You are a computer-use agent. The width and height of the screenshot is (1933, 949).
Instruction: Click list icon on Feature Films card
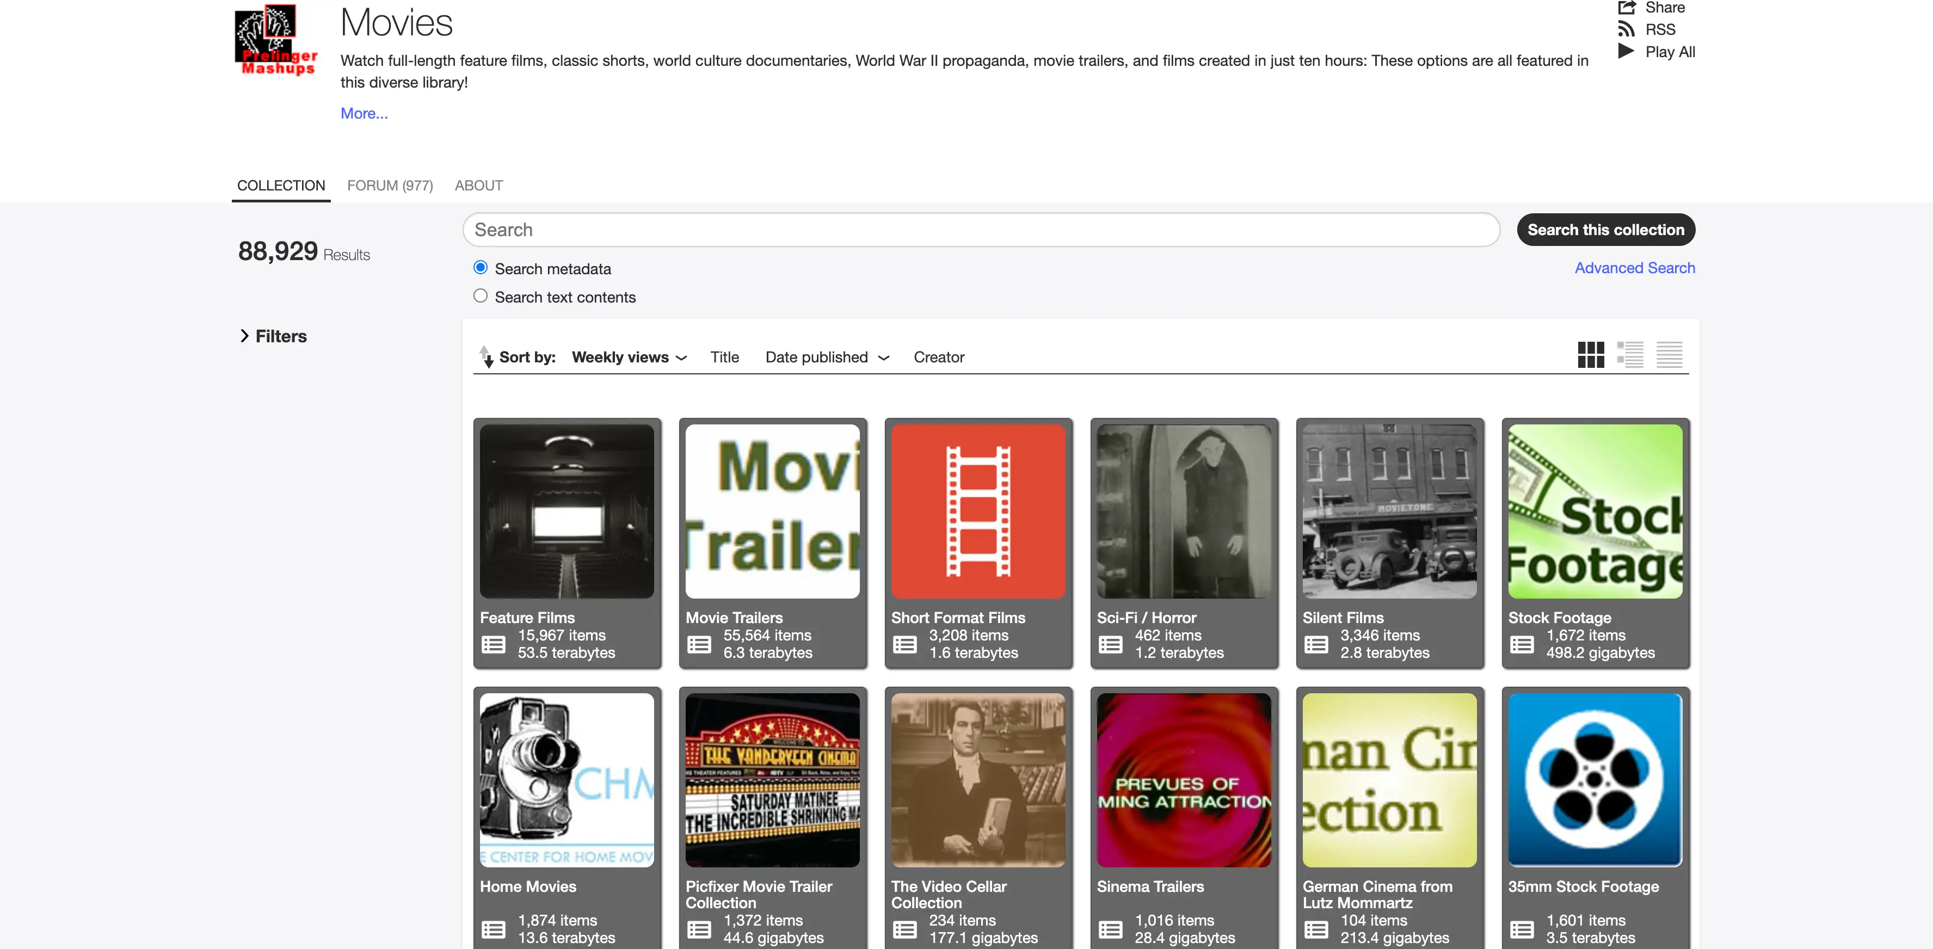click(x=493, y=644)
